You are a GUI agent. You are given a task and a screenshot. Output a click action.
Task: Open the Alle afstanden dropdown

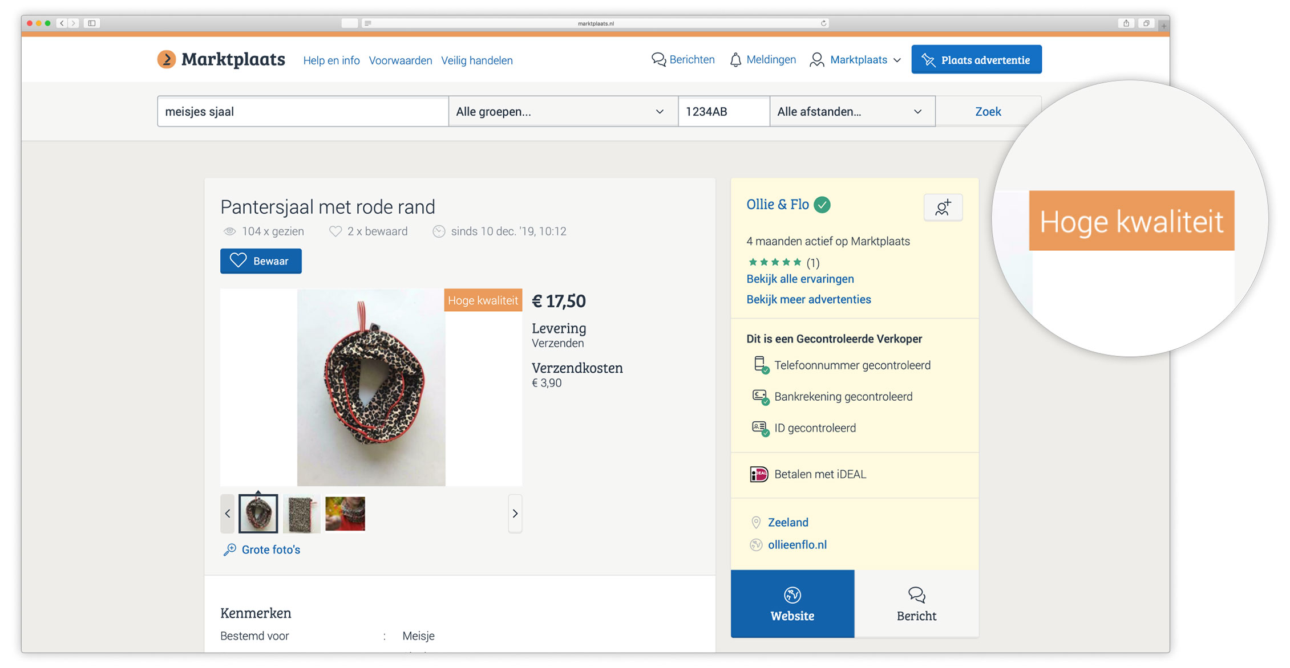point(852,111)
